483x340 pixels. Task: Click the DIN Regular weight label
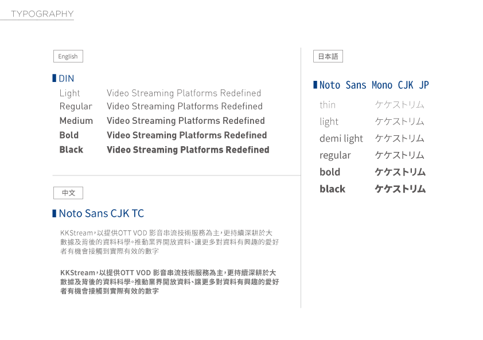[x=76, y=106]
